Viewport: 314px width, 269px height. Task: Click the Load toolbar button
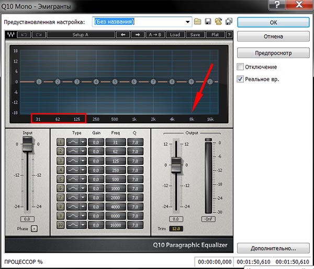tap(175, 35)
